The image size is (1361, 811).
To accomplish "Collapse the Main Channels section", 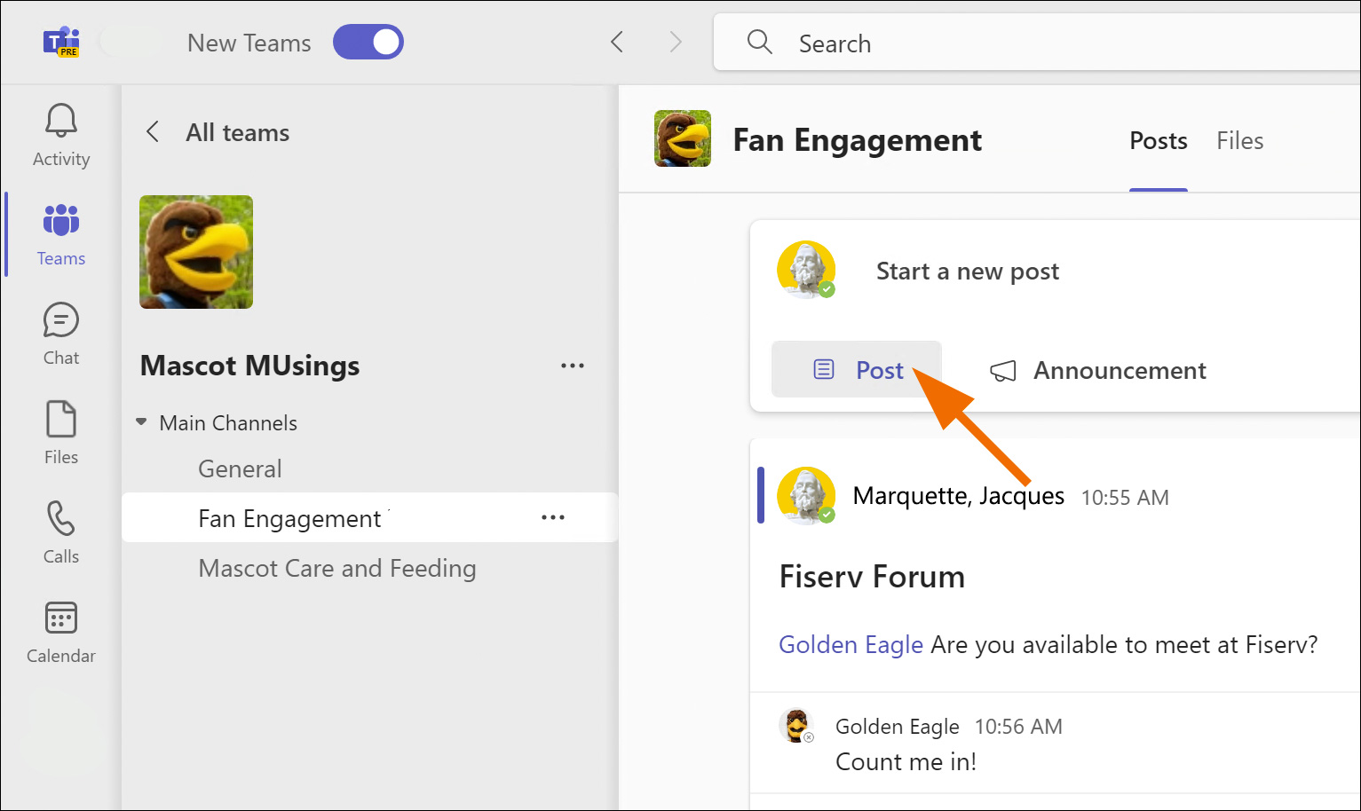I will click(141, 422).
